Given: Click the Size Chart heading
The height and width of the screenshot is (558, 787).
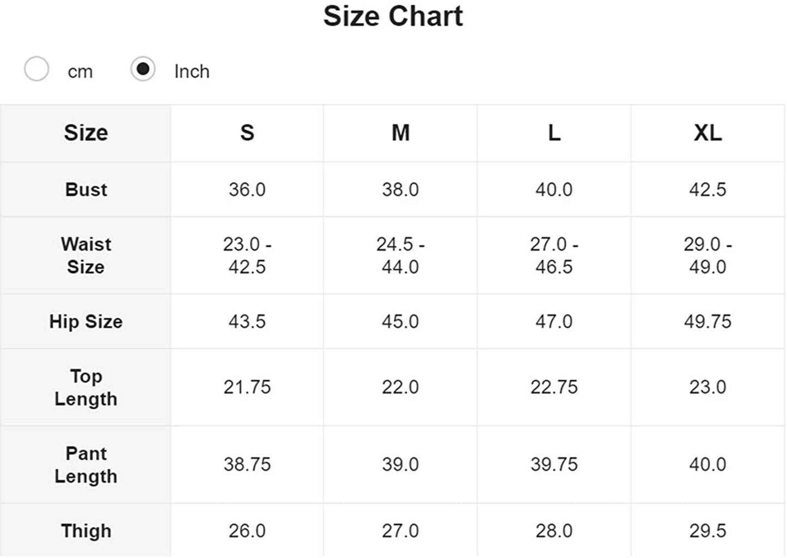Looking at the screenshot, I should (x=393, y=16).
